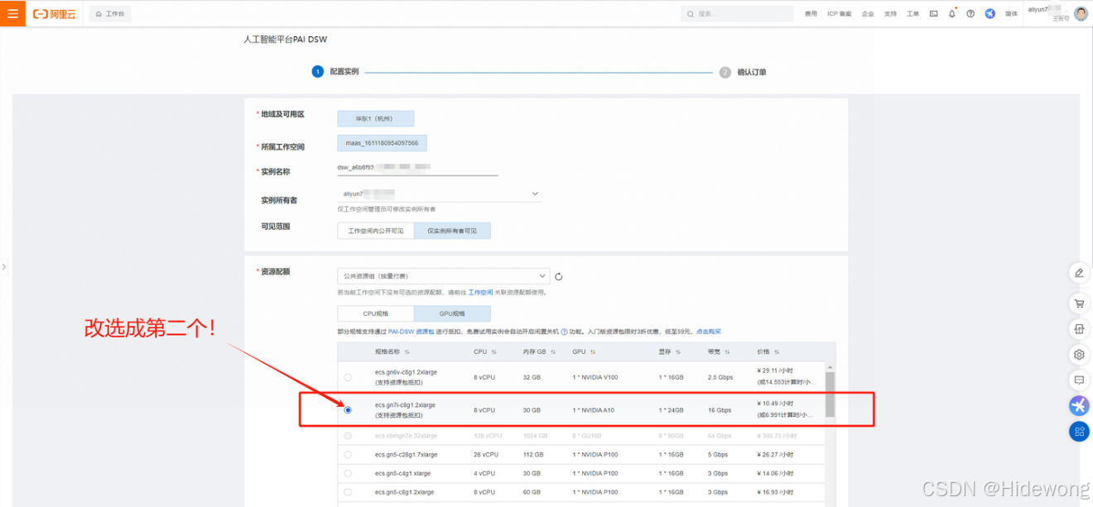Open the Cloud Shell terminal icon

(933, 14)
